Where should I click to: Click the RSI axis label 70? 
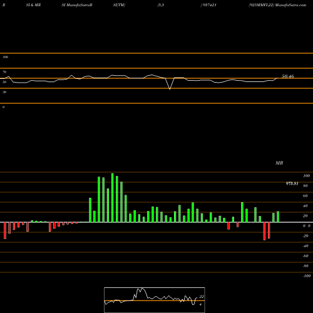coord(4,72)
